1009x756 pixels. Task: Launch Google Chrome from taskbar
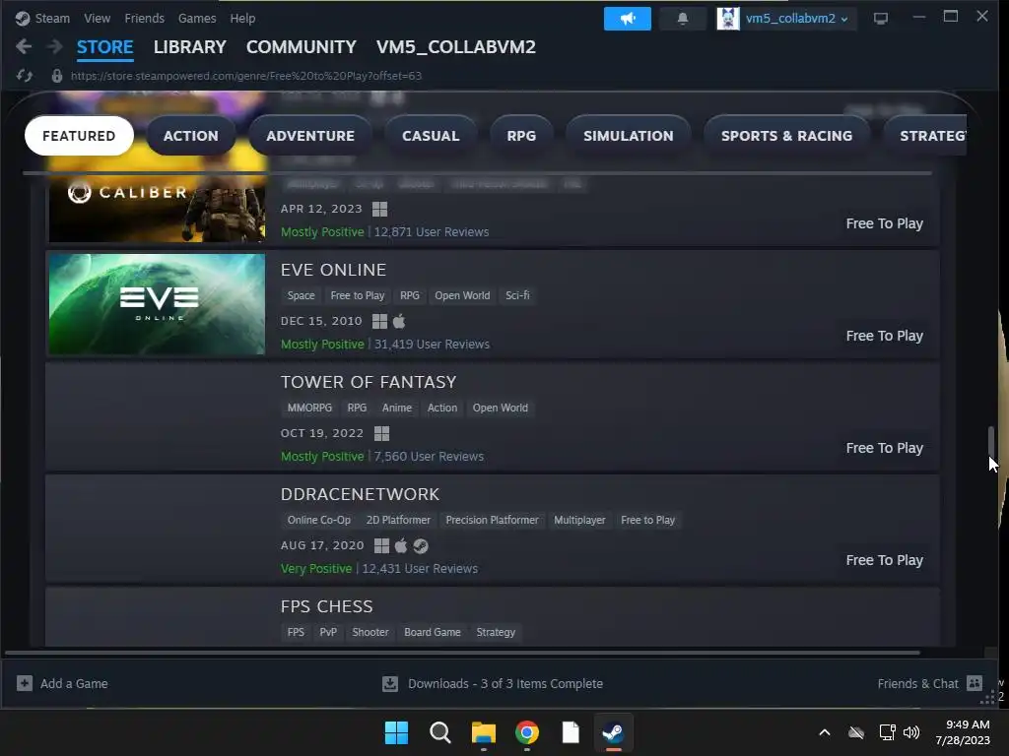pyautogui.click(x=527, y=732)
